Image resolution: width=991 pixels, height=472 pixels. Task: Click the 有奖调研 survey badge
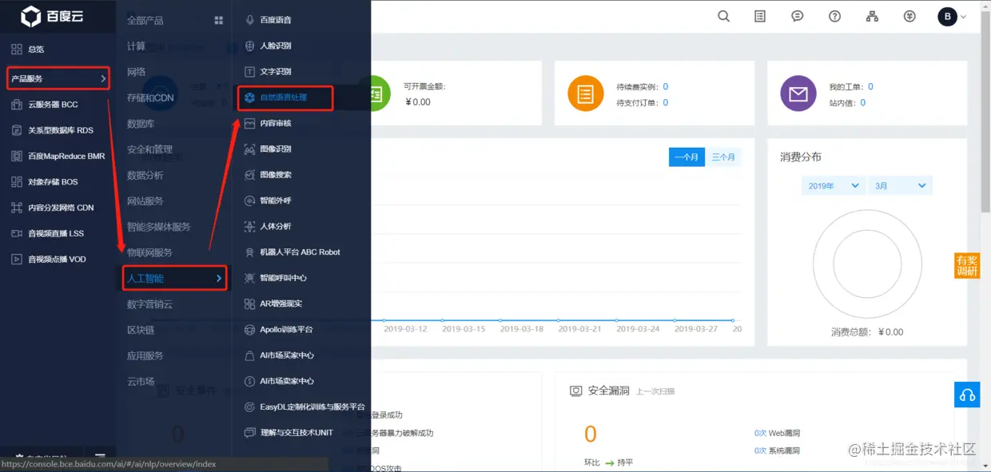coord(967,266)
